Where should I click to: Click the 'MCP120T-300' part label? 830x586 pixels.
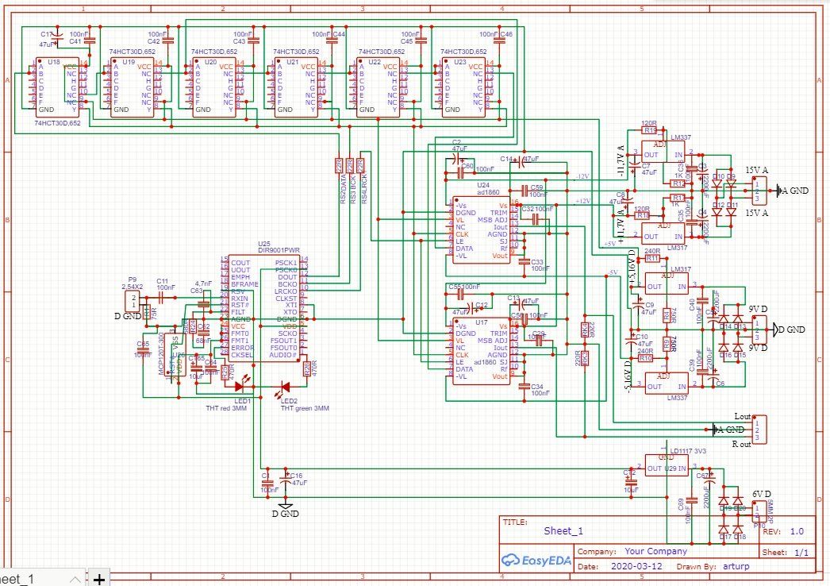(x=161, y=354)
